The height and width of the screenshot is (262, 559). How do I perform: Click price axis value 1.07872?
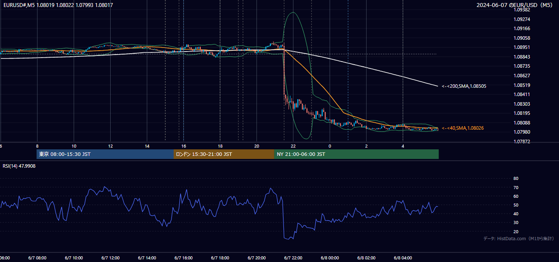pyautogui.click(x=522, y=141)
